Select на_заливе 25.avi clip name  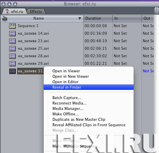click(33, 48)
